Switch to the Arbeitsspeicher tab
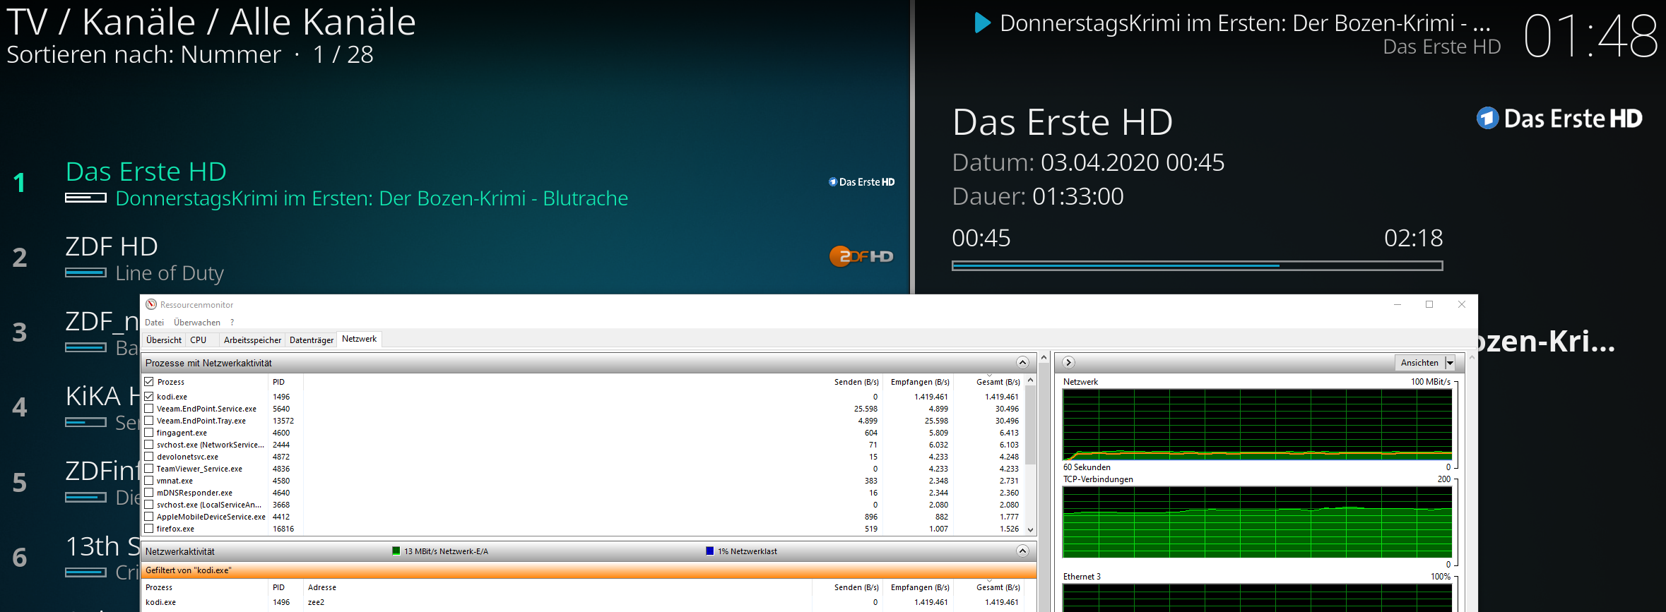 click(x=252, y=340)
